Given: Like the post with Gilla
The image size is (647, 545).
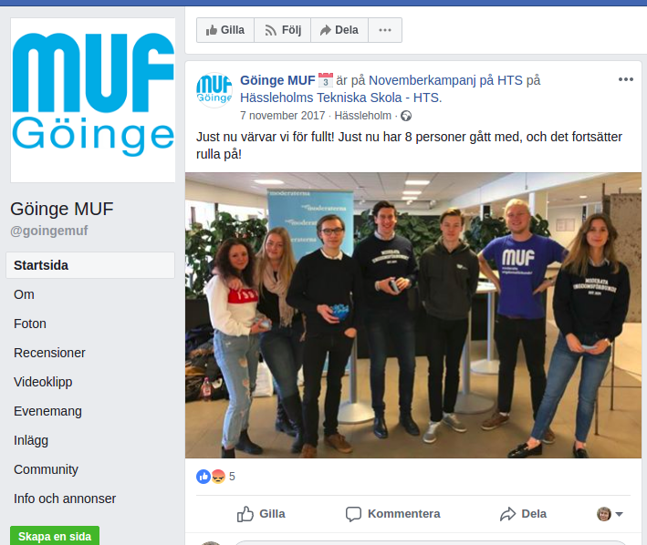Looking at the screenshot, I should [x=261, y=514].
